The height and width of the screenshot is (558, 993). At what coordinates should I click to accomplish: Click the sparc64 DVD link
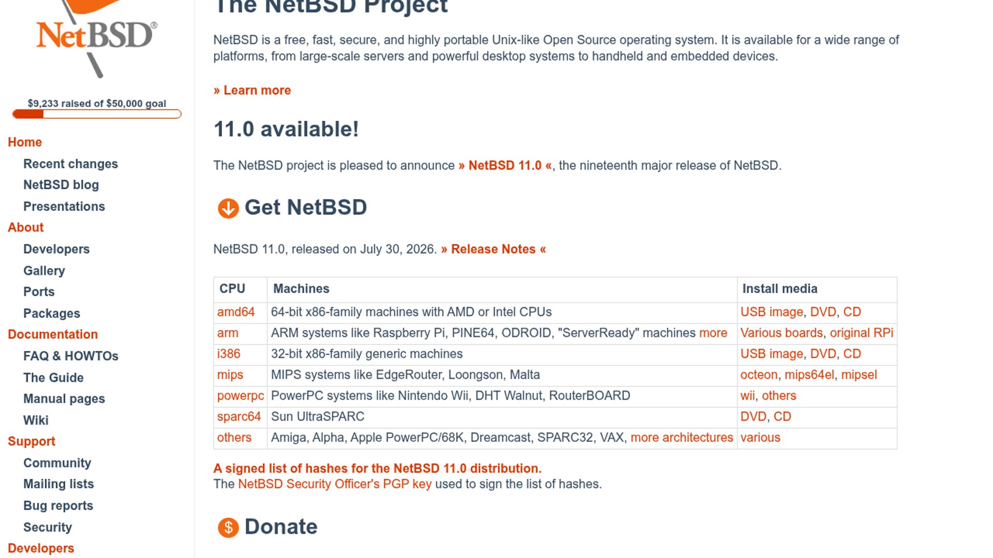[753, 417]
